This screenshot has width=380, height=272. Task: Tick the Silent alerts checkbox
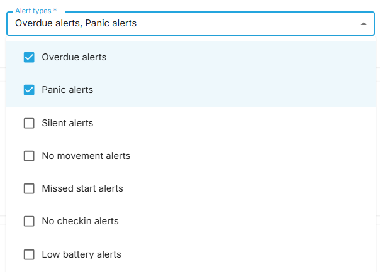[x=29, y=123]
